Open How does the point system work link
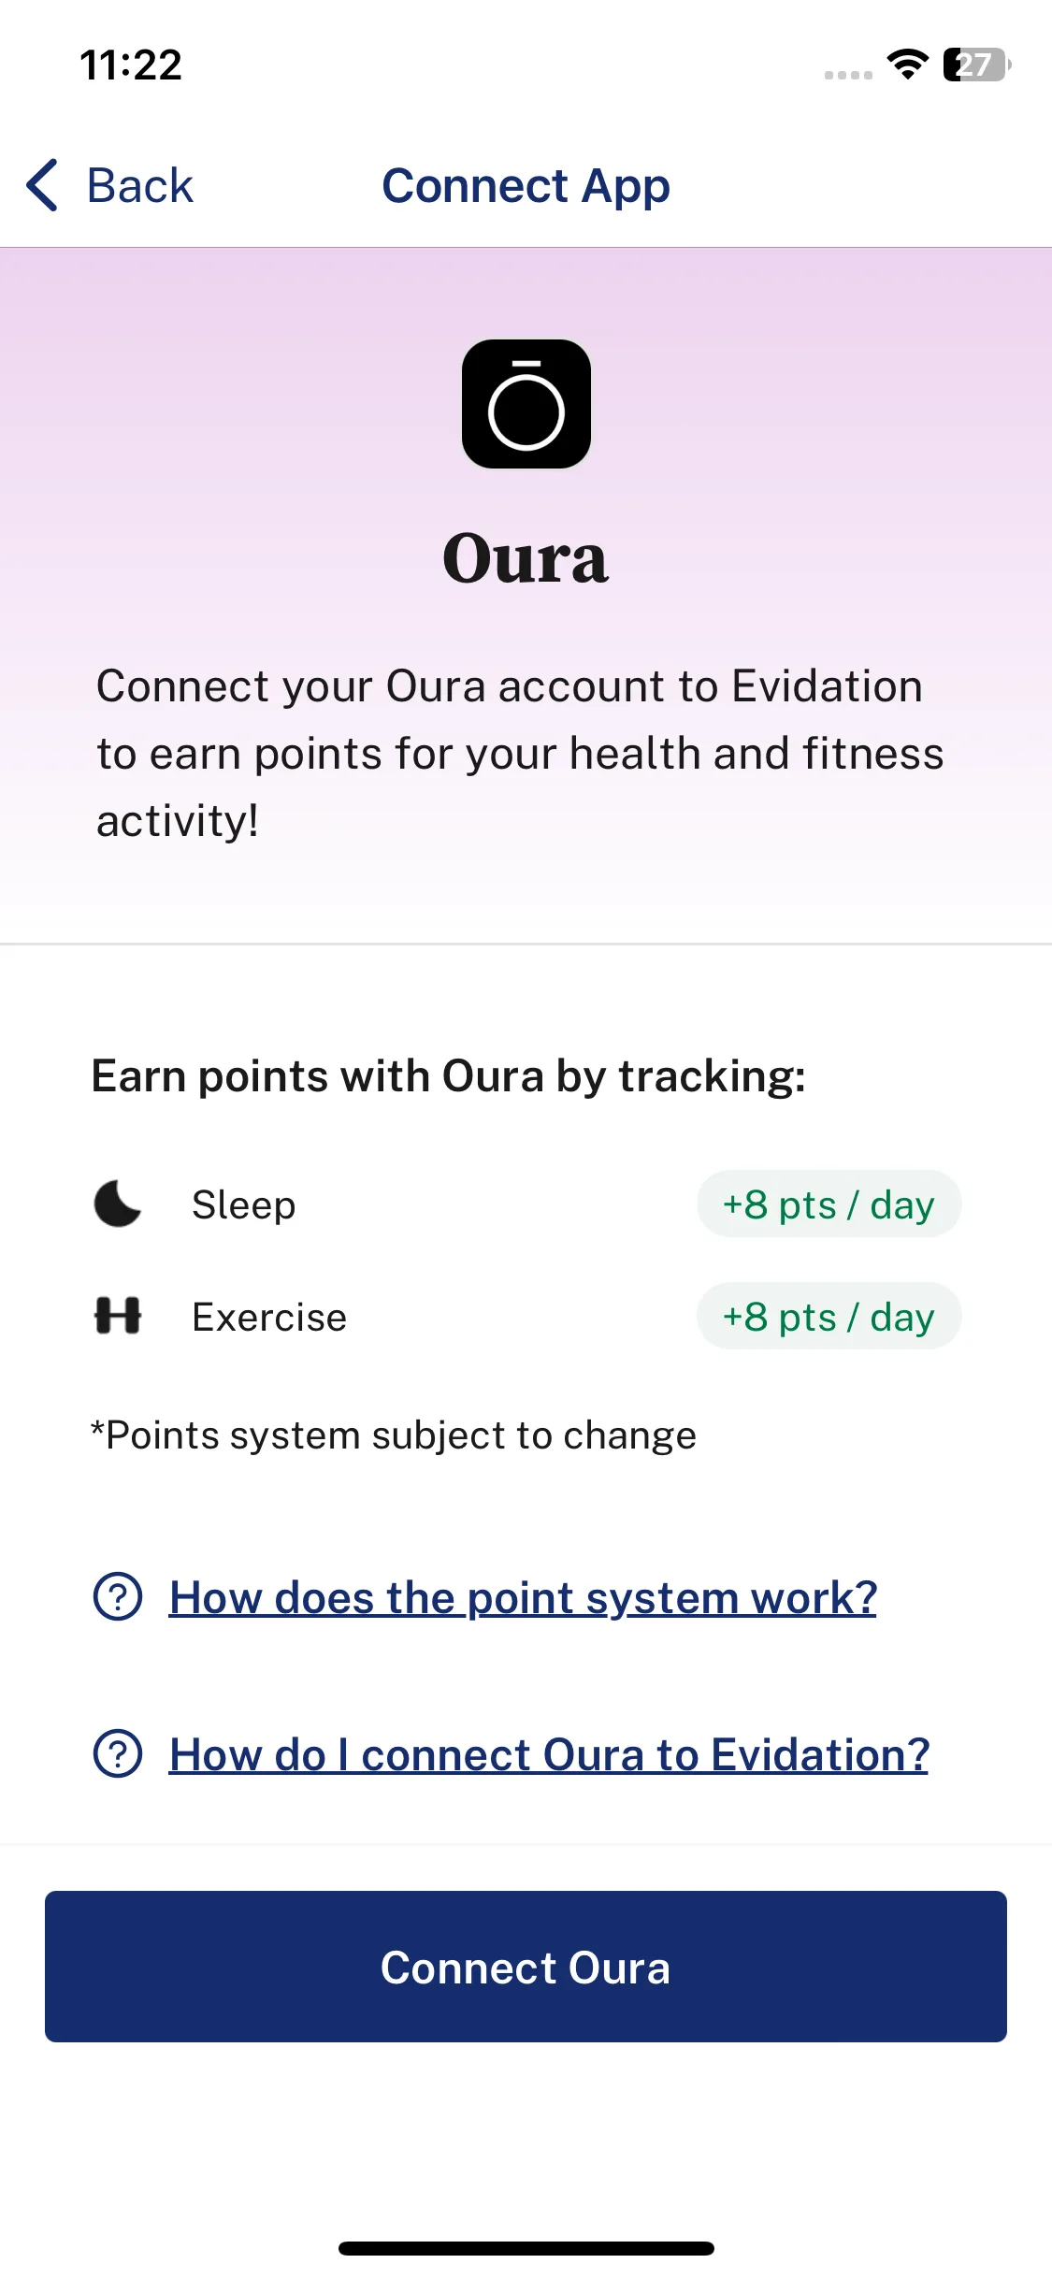This screenshot has height=2278, width=1052. [x=524, y=1597]
